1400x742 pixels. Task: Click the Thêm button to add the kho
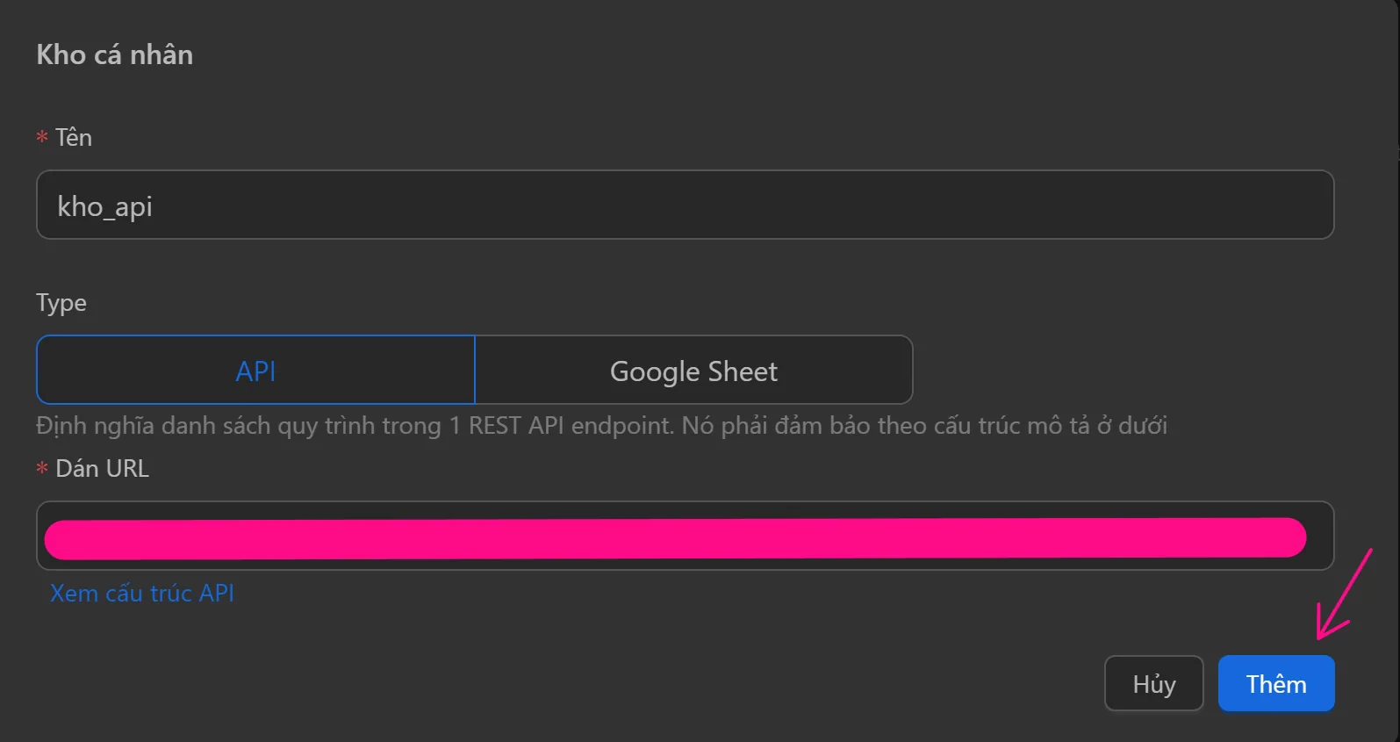(1274, 683)
